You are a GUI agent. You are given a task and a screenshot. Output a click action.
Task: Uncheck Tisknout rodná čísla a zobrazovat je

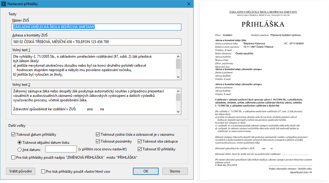coord(98,134)
